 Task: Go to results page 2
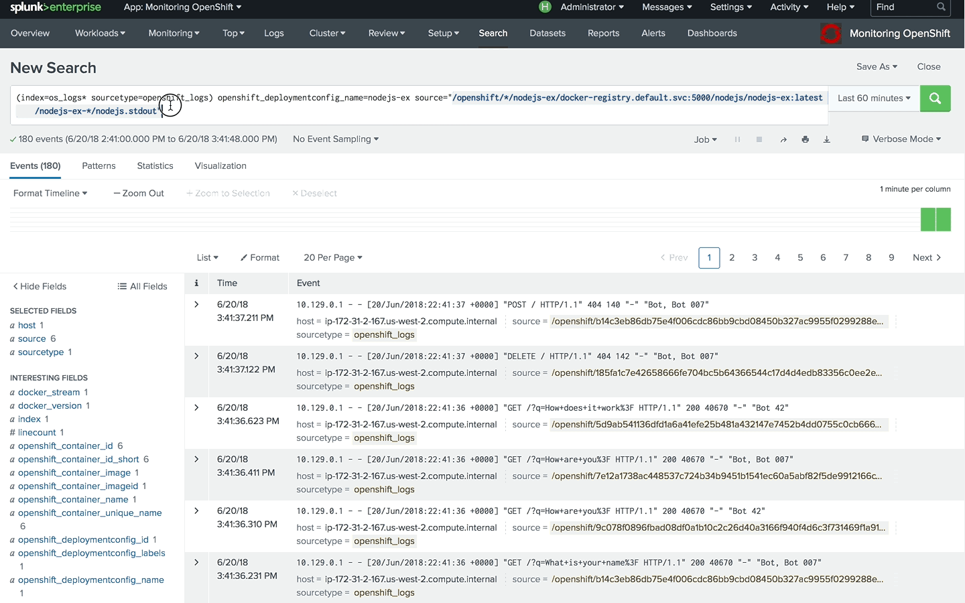pos(732,257)
